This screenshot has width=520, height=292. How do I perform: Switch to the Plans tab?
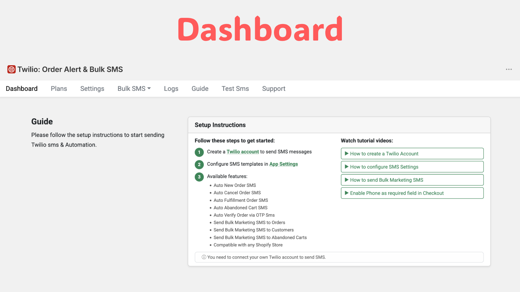click(x=59, y=89)
